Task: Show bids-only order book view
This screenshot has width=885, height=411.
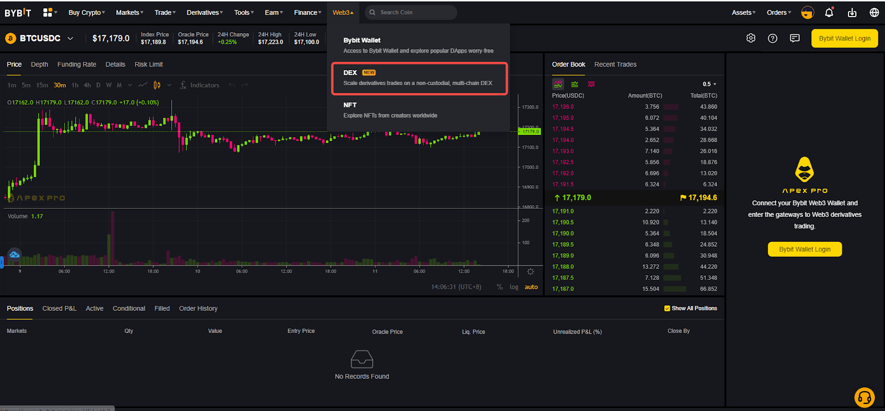Action: [x=575, y=84]
